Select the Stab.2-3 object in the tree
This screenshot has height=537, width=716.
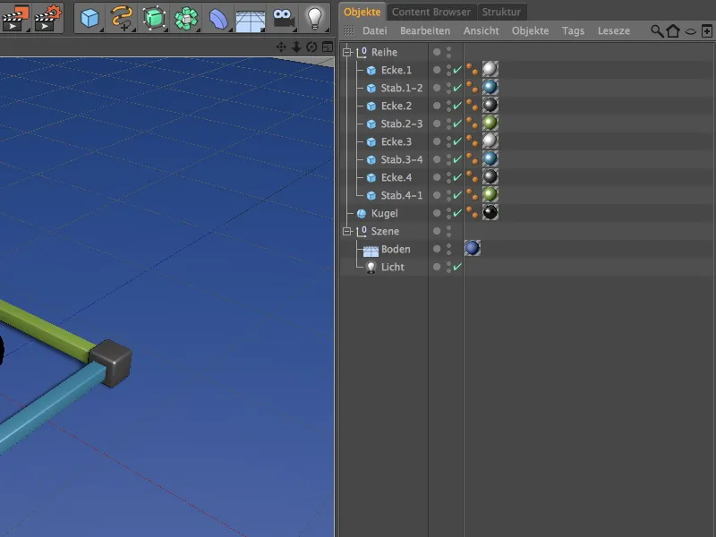tap(401, 124)
